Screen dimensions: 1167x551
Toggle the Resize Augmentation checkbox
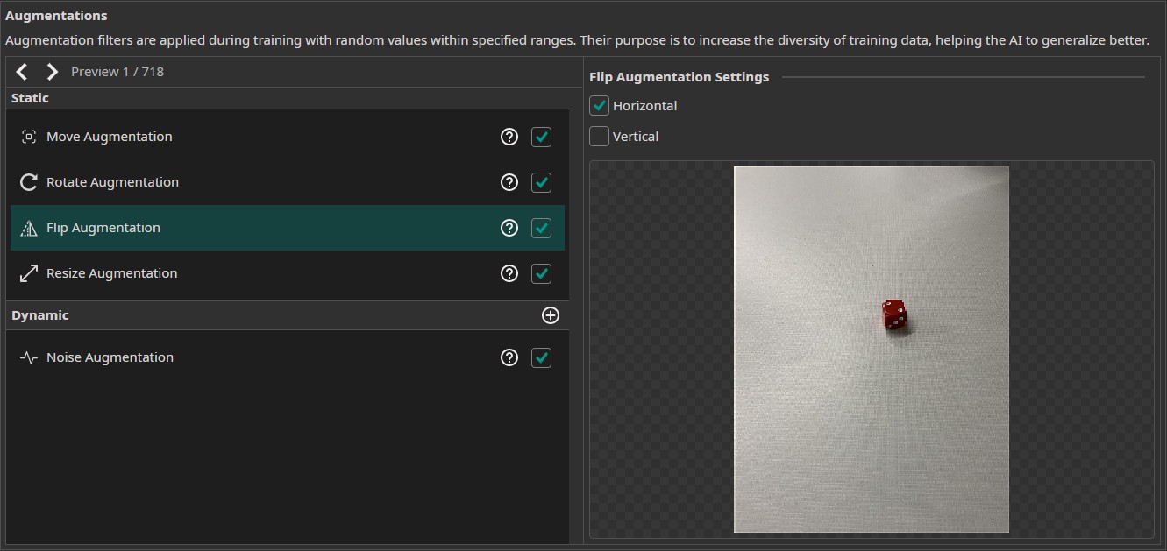coord(542,273)
